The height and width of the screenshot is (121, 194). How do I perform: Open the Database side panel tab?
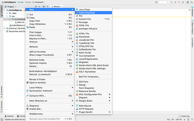[x=192, y=14]
